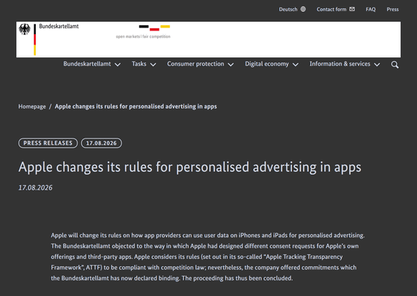Expand the chevron next to Bundeskartellamt menu
This screenshot has width=417, height=296.
[x=118, y=65]
